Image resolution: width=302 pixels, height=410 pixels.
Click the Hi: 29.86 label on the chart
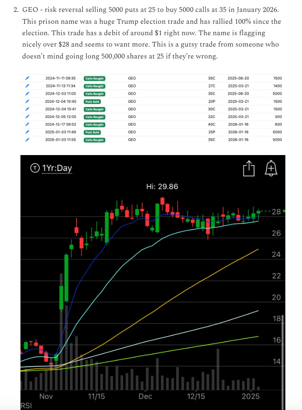[162, 186]
